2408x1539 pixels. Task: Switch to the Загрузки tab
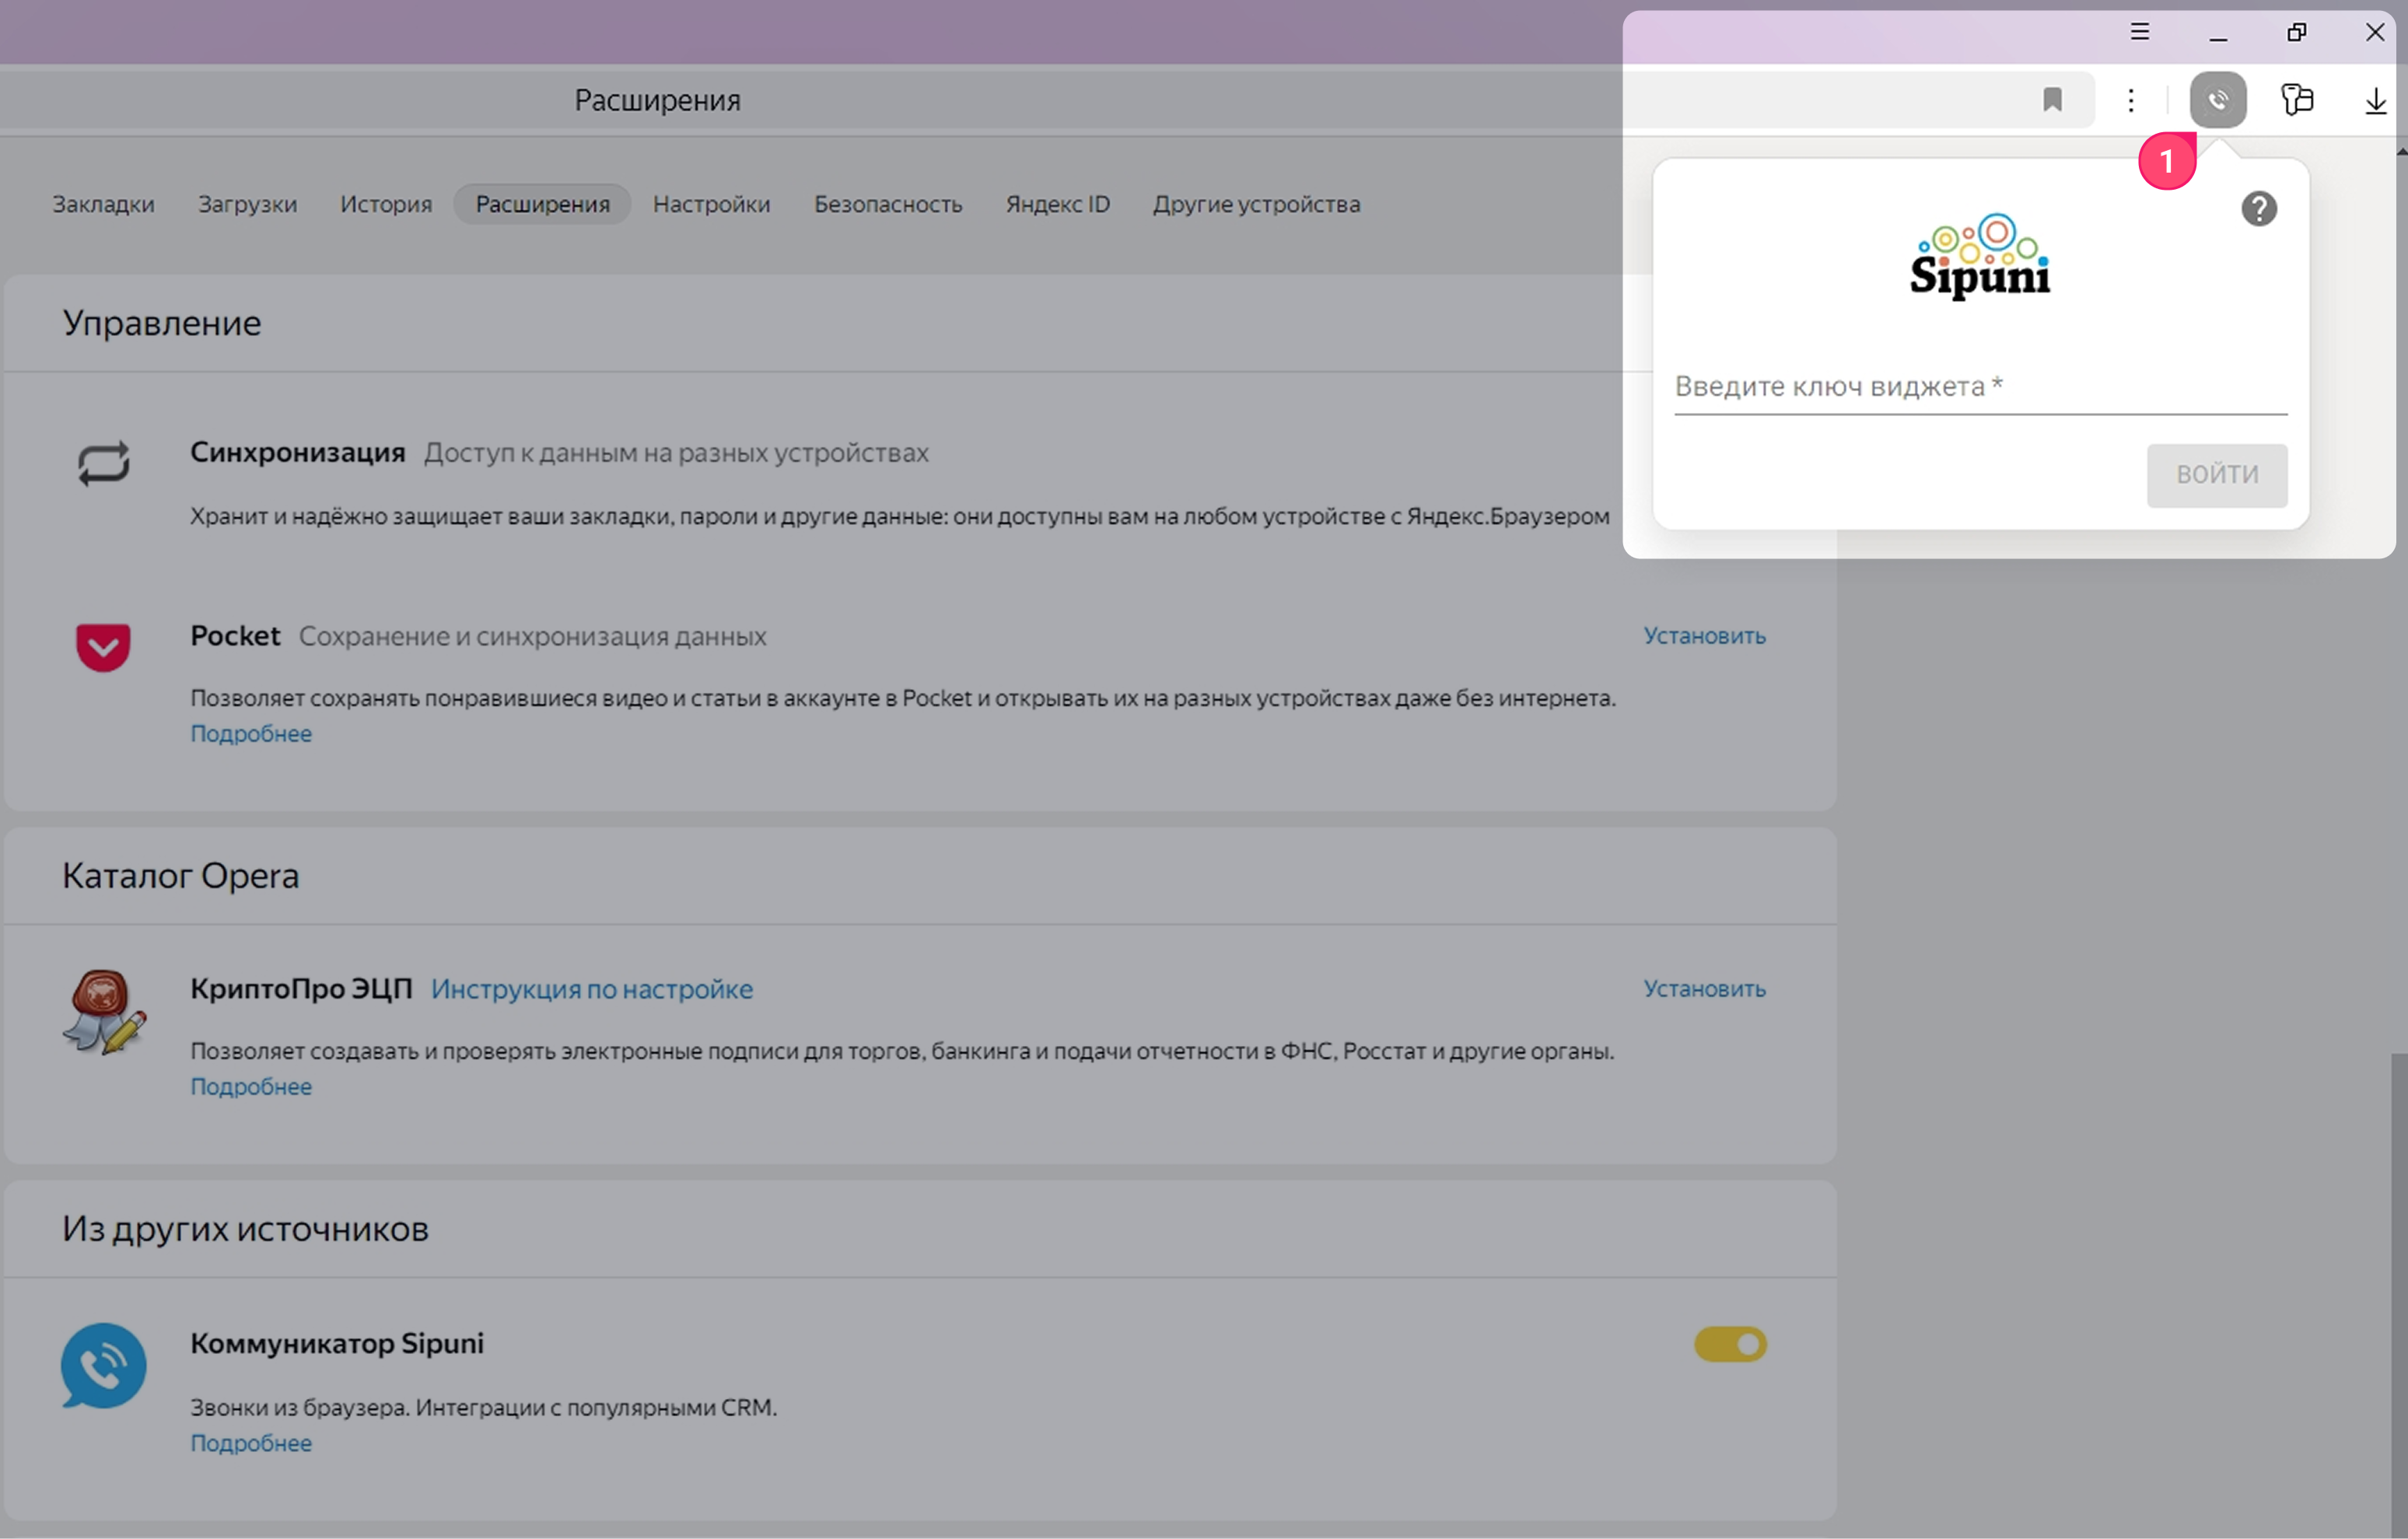click(x=248, y=204)
